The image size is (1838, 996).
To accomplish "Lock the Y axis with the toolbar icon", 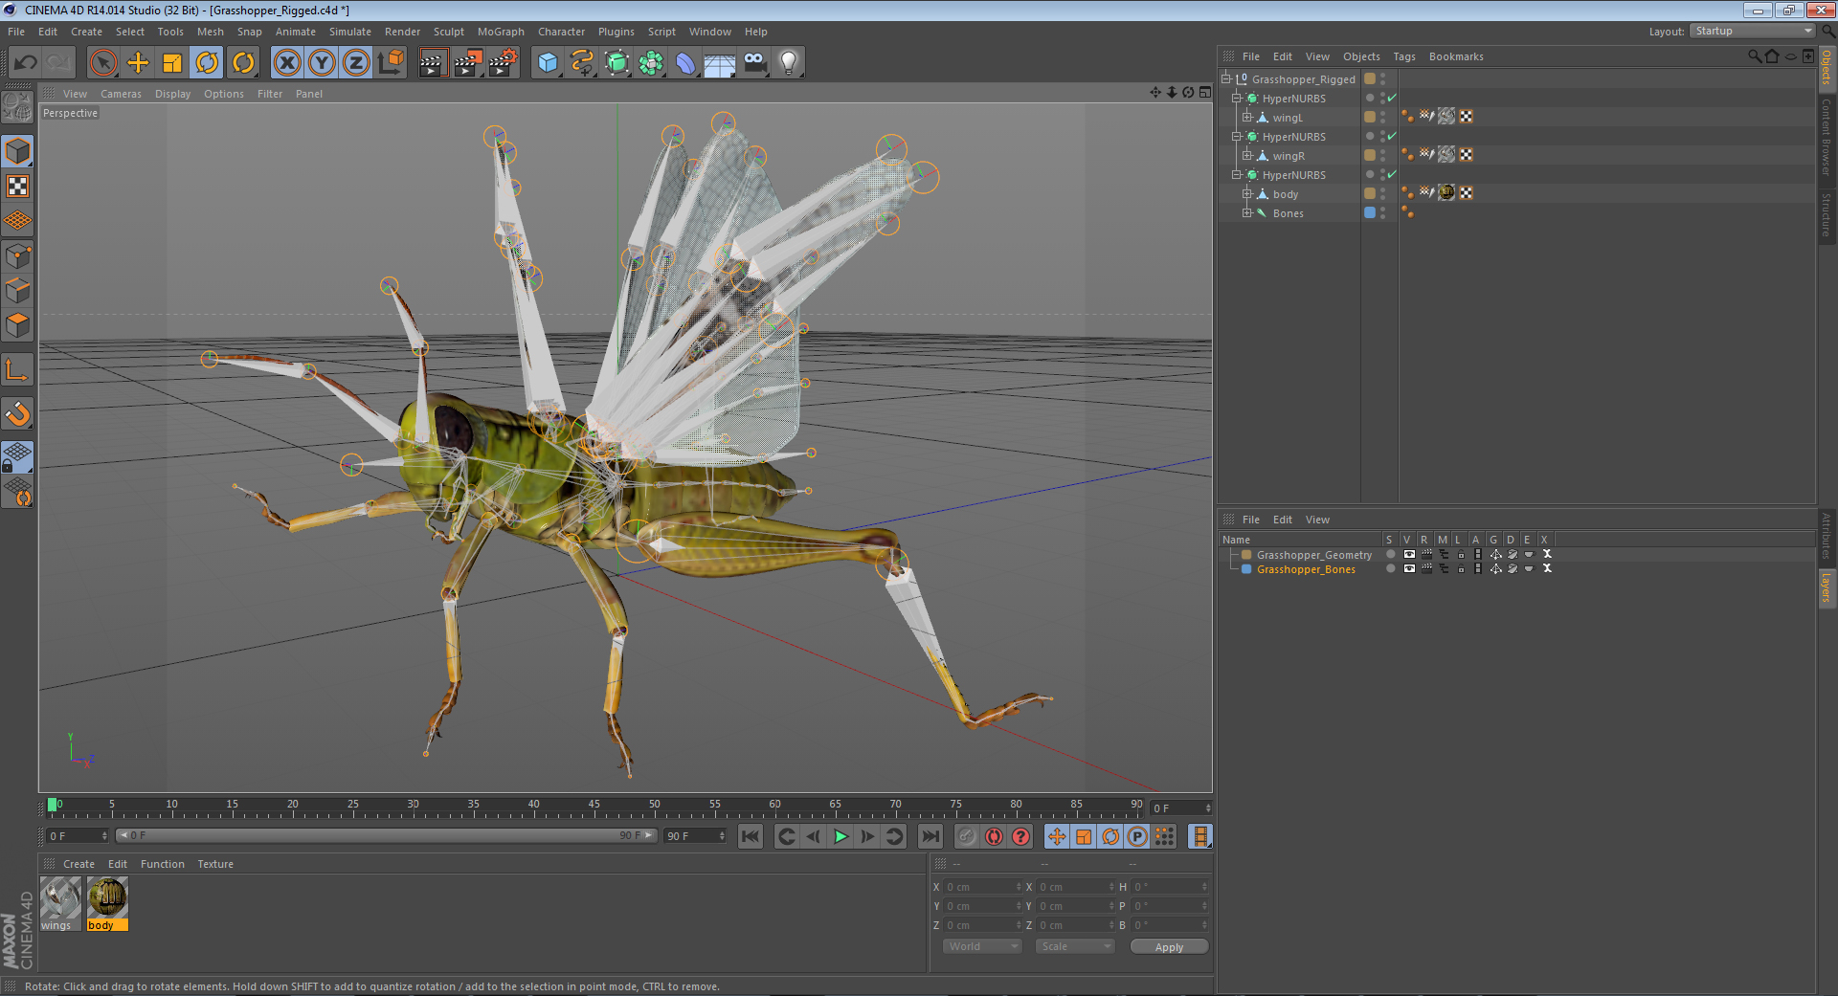I will click(x=321, y=62).
